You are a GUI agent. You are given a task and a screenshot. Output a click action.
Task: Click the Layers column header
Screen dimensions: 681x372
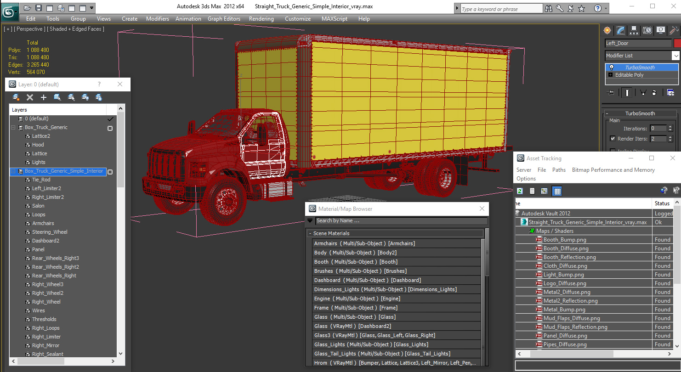(58, 110)
